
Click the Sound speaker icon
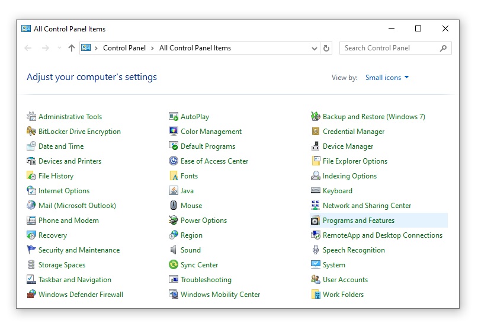174,250
